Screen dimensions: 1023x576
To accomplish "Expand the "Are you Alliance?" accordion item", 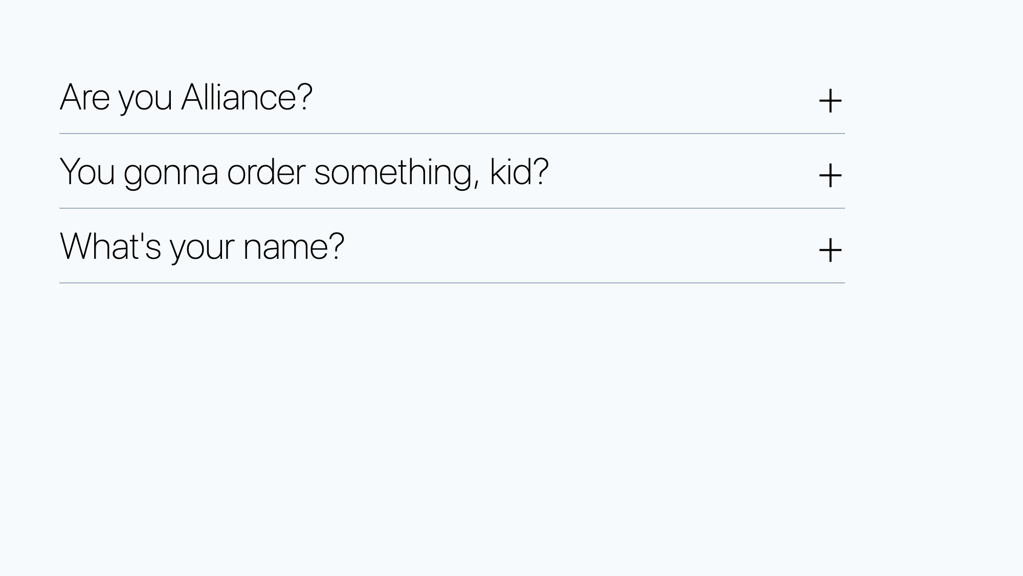I will point(830,101).
